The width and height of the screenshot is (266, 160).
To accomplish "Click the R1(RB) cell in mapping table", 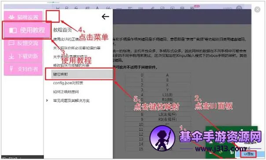I will coord(168,99).
